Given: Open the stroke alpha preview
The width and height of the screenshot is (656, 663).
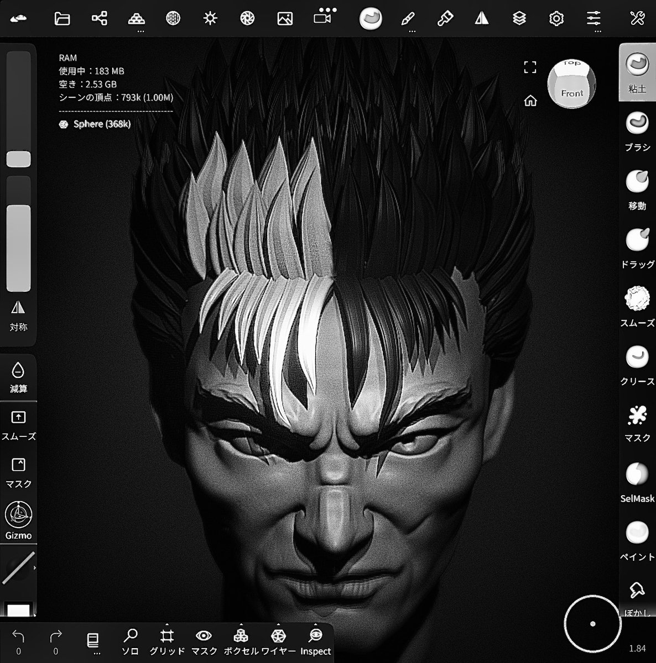Looking at the screenshot, I should [x=18, y=567].
